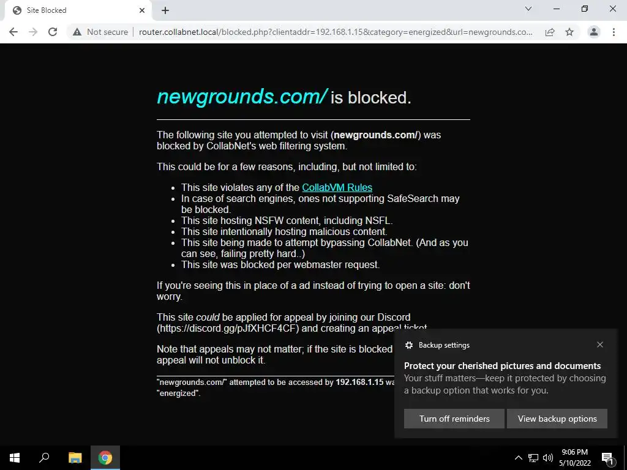627x470 pixels.
Task: Reload the blocked page
Action: (53, 32)
